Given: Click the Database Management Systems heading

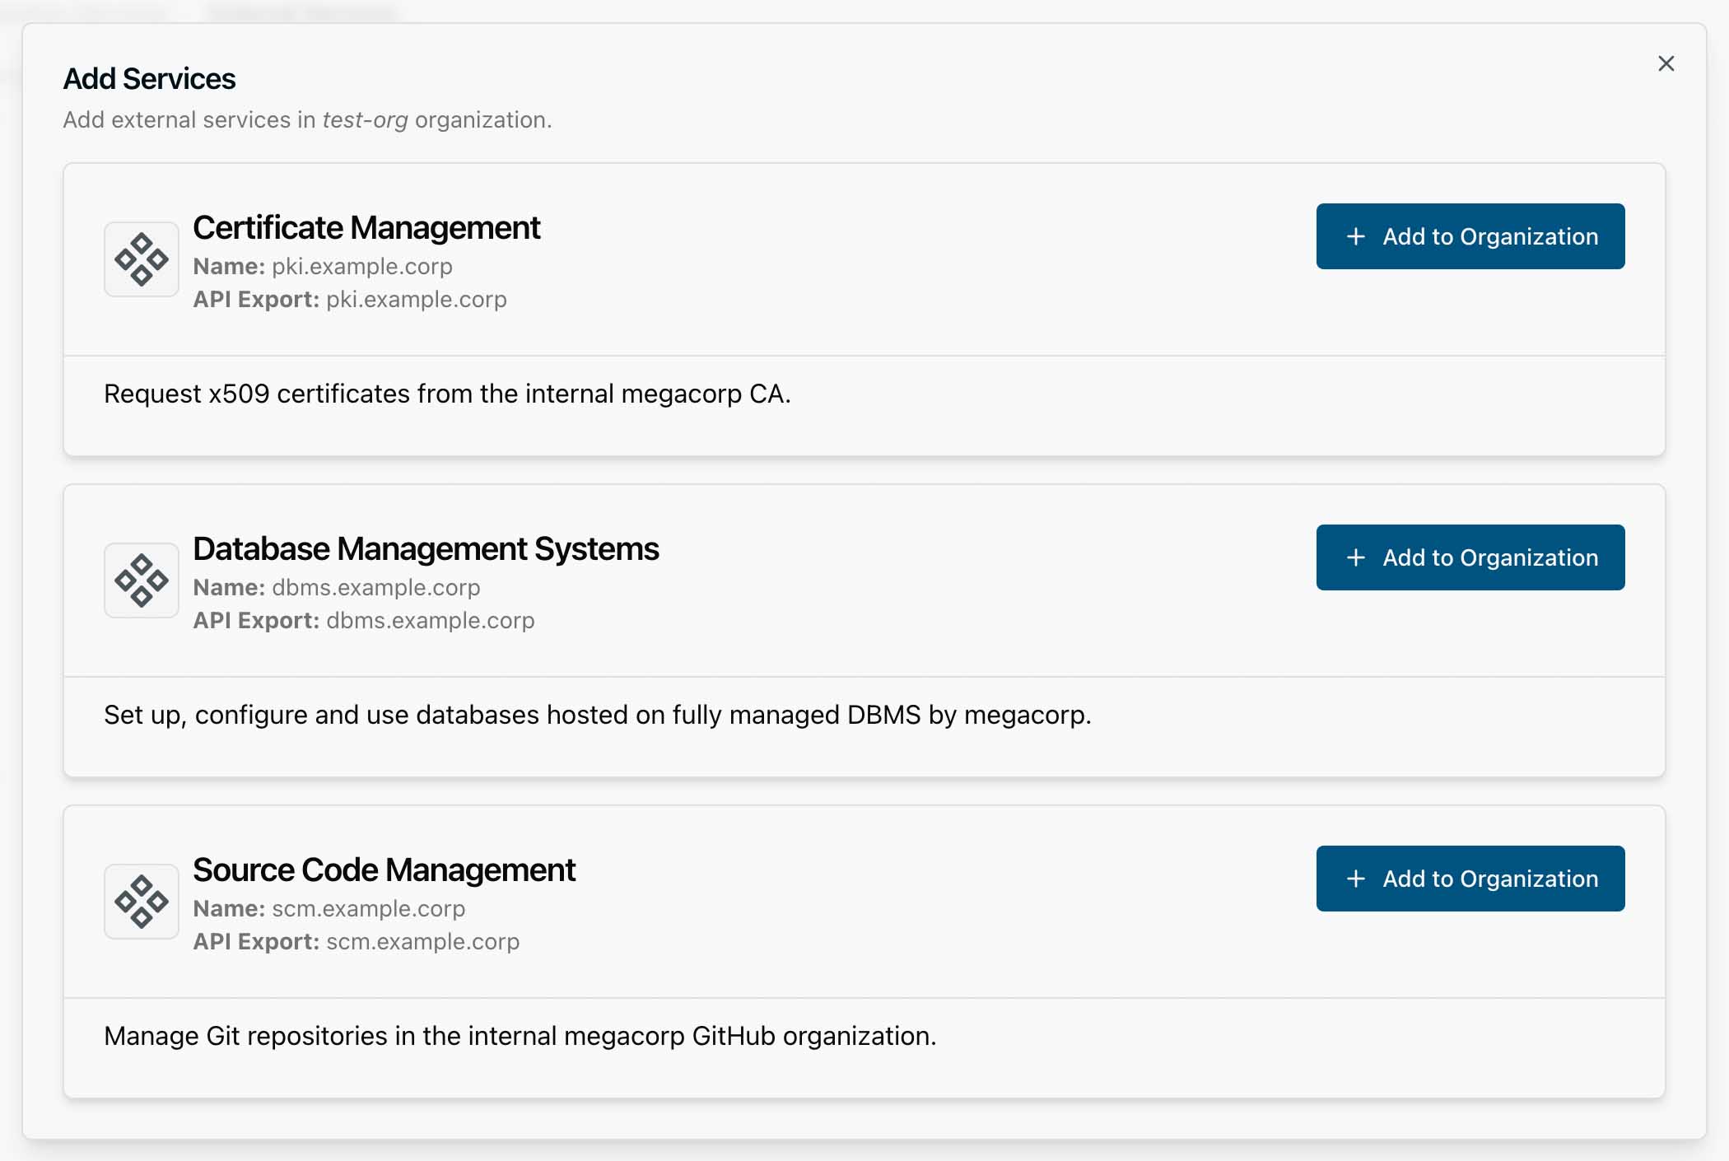Looking at the screenshot, I should tap(426, 549).
